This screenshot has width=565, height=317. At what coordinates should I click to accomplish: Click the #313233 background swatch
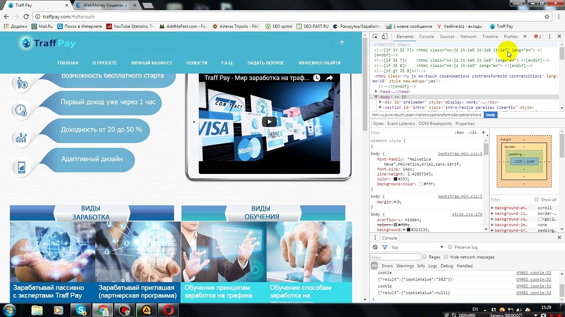(408, 230)
